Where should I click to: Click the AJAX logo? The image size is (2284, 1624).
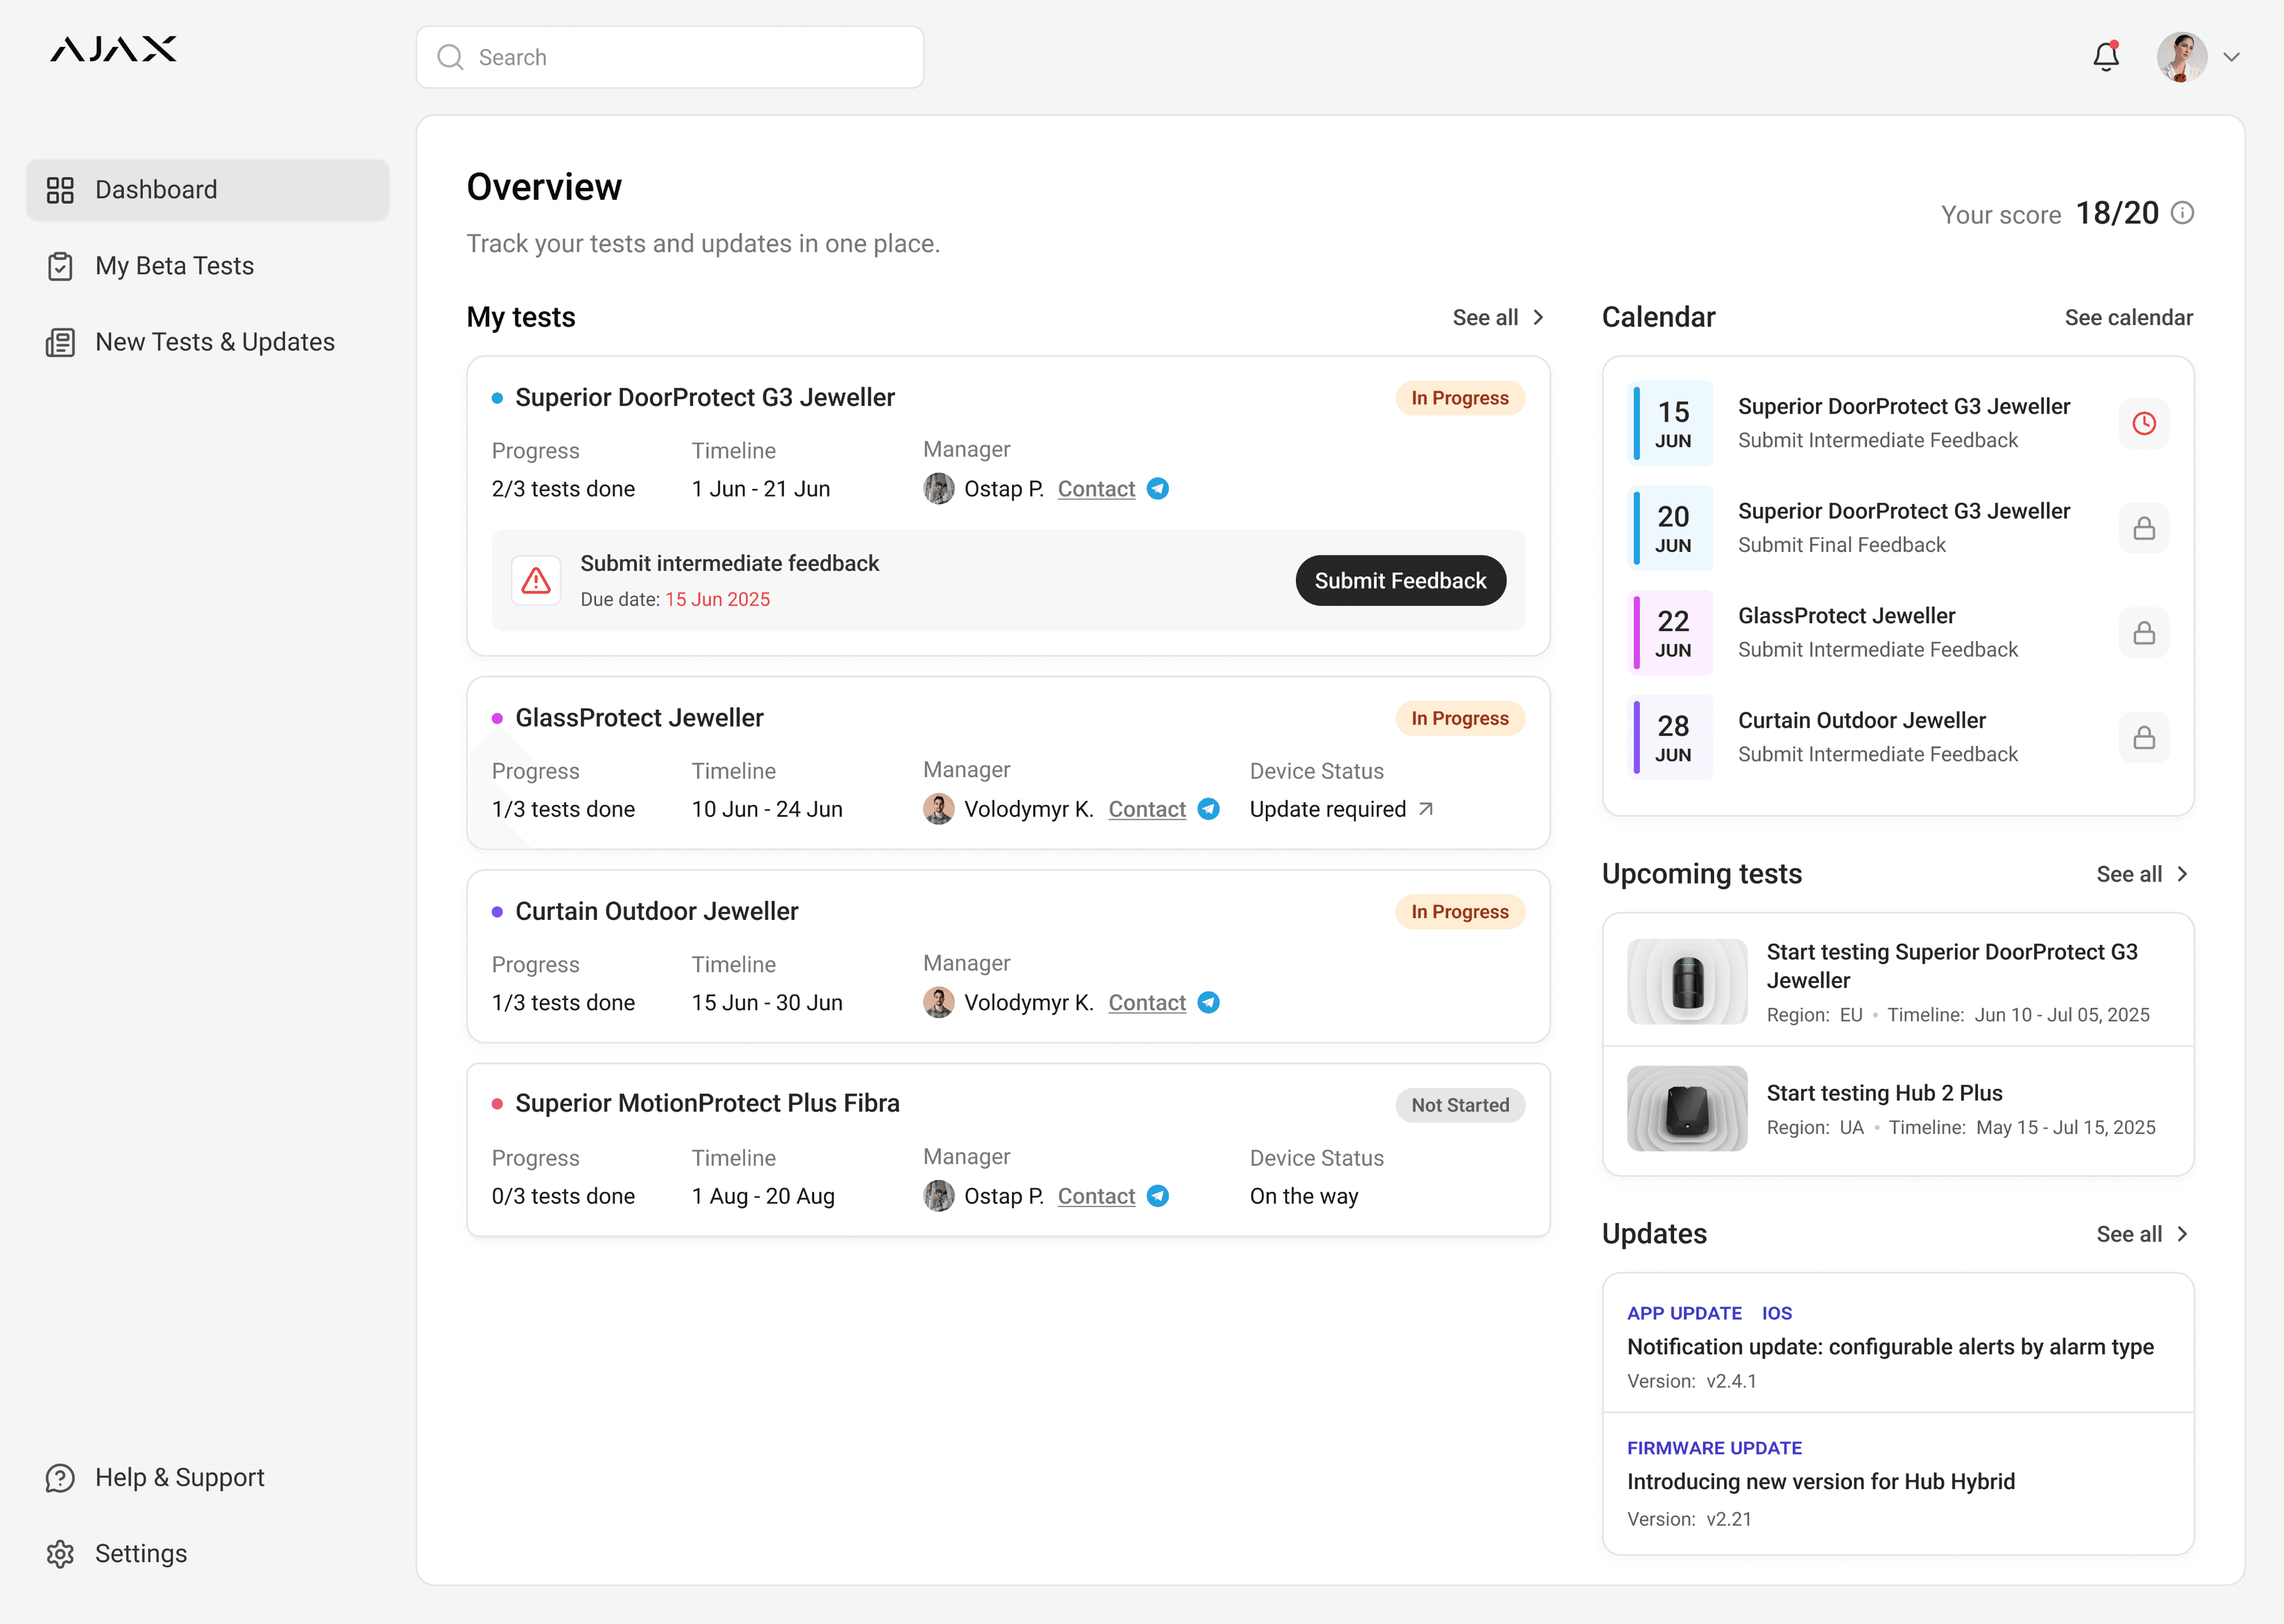click(113, 50)
